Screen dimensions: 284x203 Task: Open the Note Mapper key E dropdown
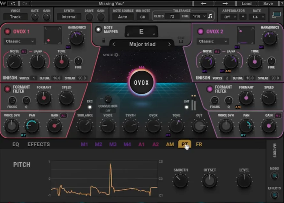(x=141, y=31)
